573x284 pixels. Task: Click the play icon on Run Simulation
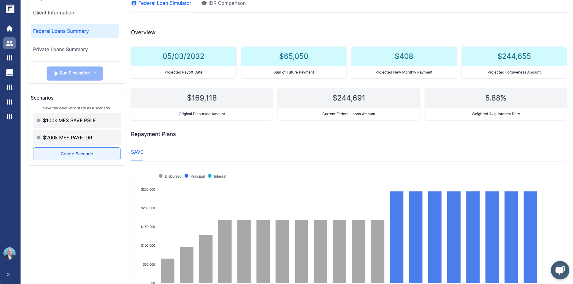pos(56,74)
